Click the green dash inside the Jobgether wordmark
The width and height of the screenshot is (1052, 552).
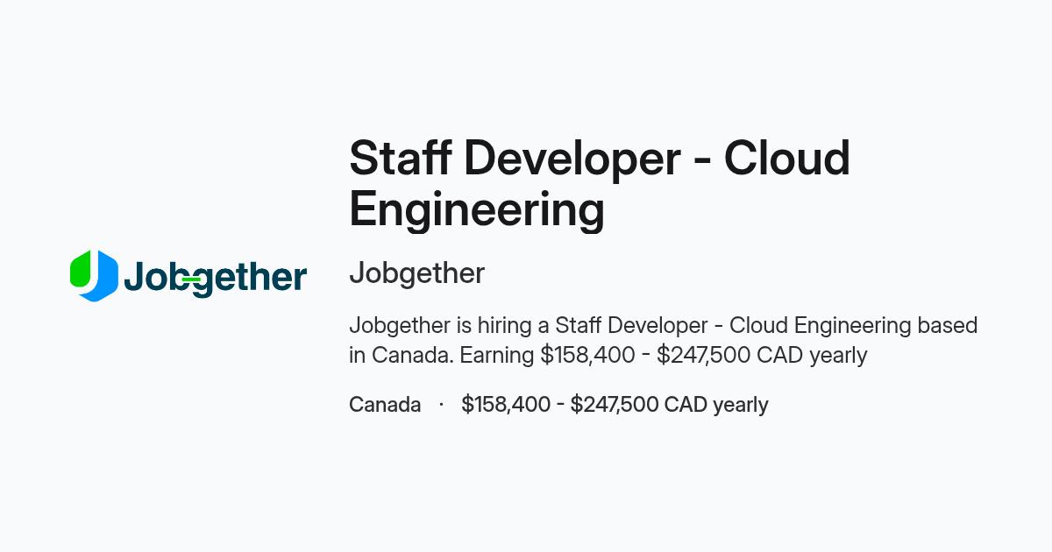[x=191, y=280]
